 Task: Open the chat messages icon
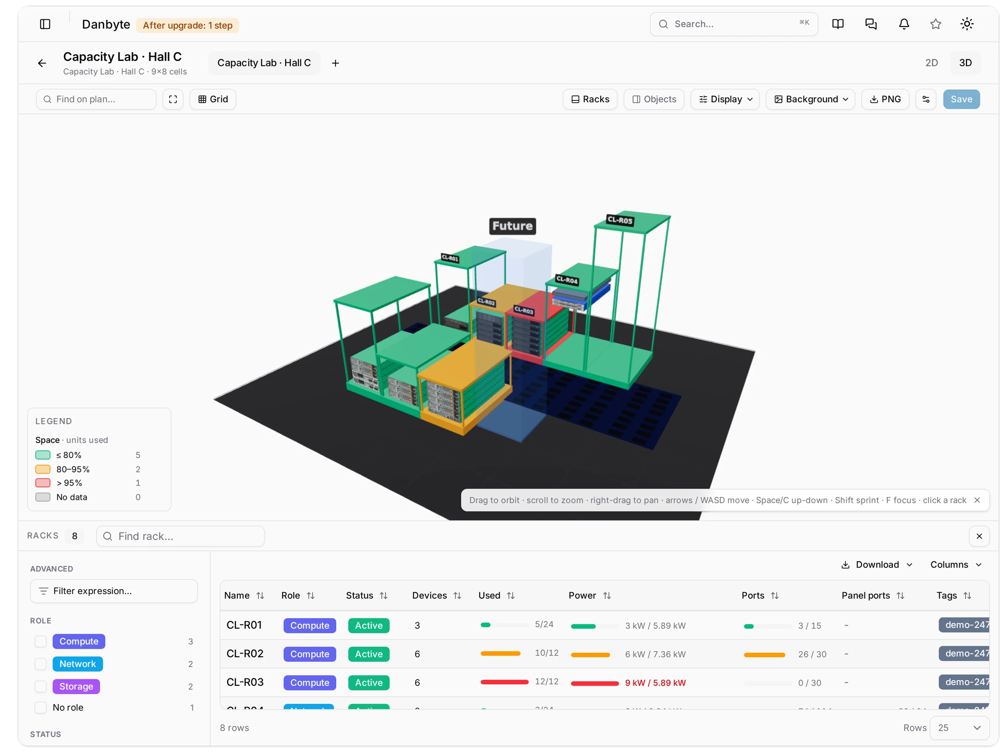tap(870, 24)
